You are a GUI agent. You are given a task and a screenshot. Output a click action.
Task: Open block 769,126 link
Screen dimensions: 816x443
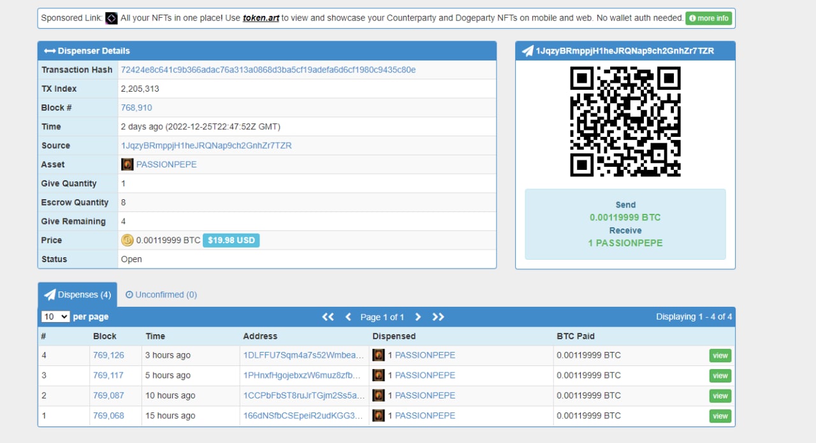[108, 355]
